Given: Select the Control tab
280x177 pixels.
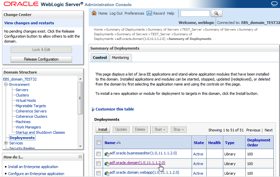Looking at the screenshot, I should click(x=100, y=58).
